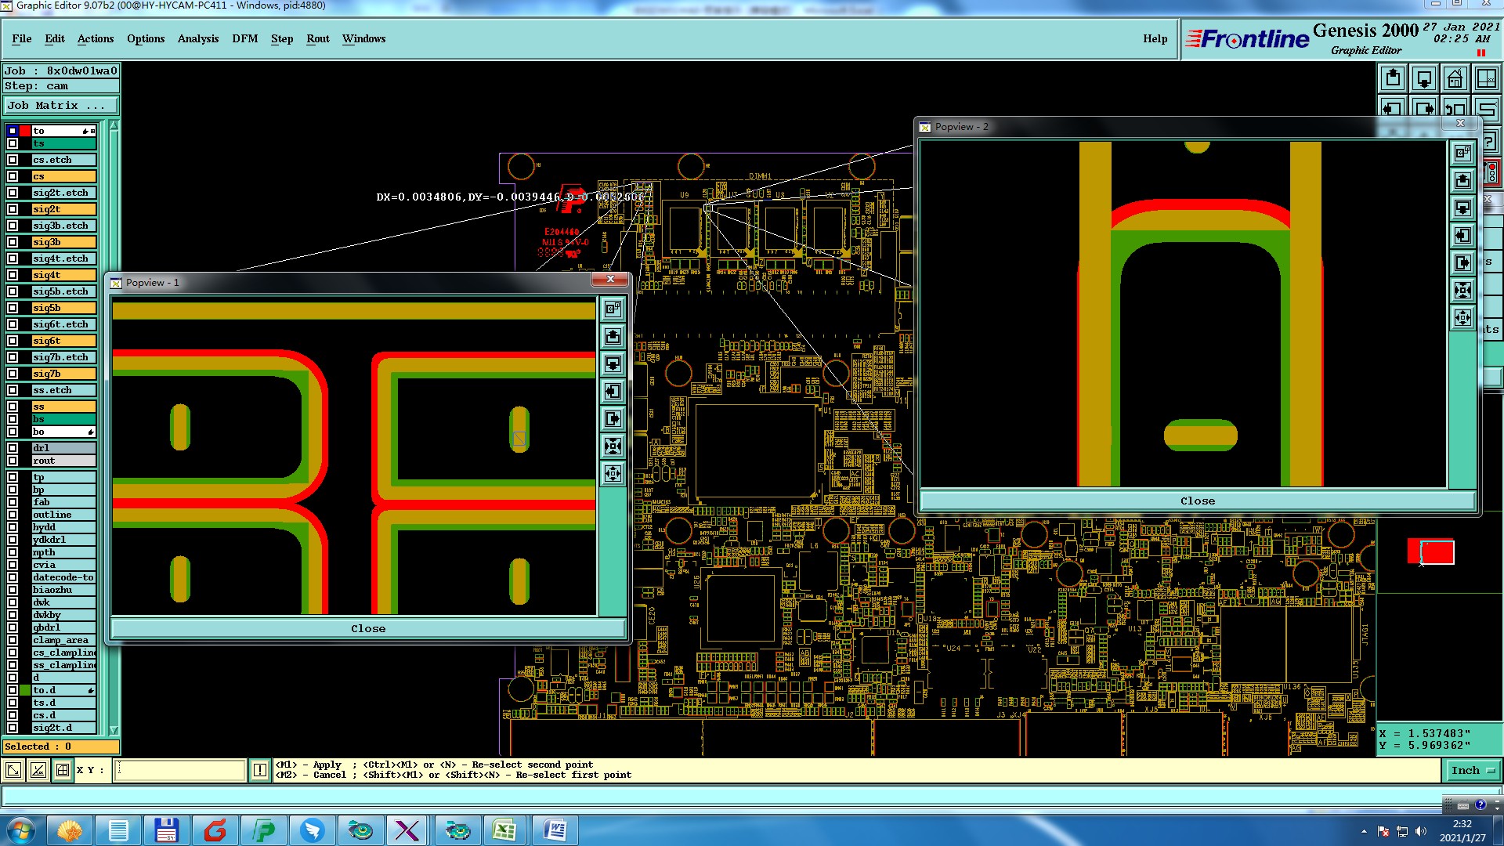The height and width of the screenshot is (846, 1504).
Task: Open the Analysis menu
Action: (197, 38)
